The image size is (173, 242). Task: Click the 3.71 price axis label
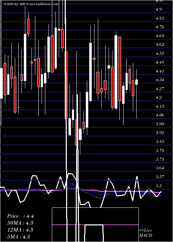160,159
